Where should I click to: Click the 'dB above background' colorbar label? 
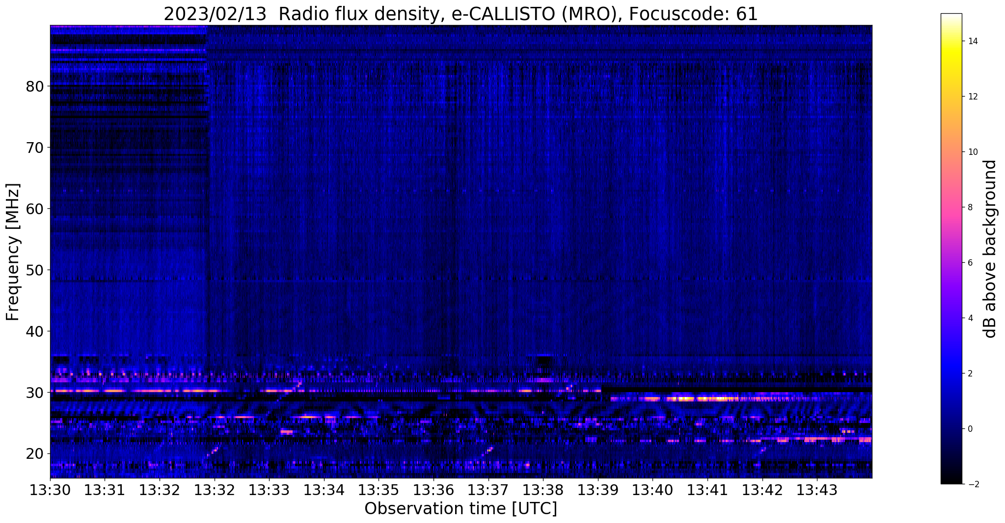[x=990, y=249]
